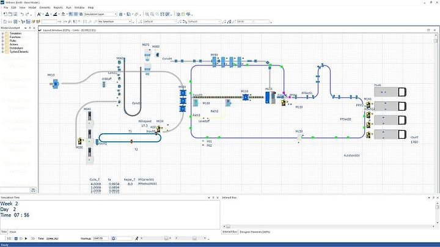Open the Reports menu

click(x=58, y=7)
